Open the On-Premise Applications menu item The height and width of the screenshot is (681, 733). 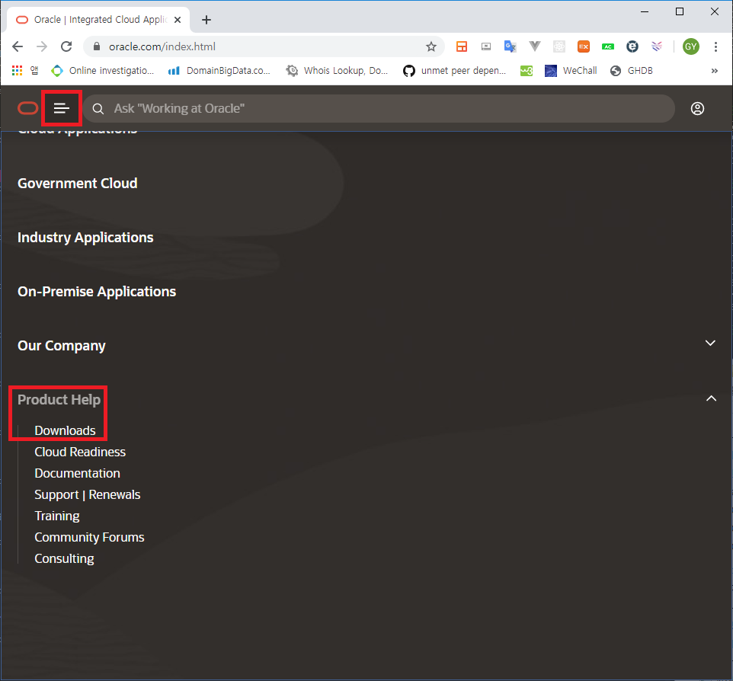point(97,292)
